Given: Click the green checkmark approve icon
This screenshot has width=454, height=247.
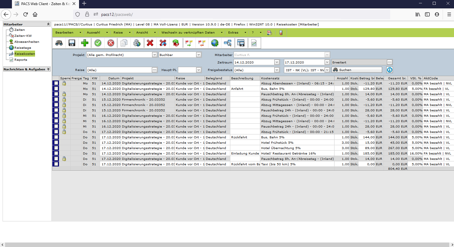Looking at the screenshot, I should point(98,43).
